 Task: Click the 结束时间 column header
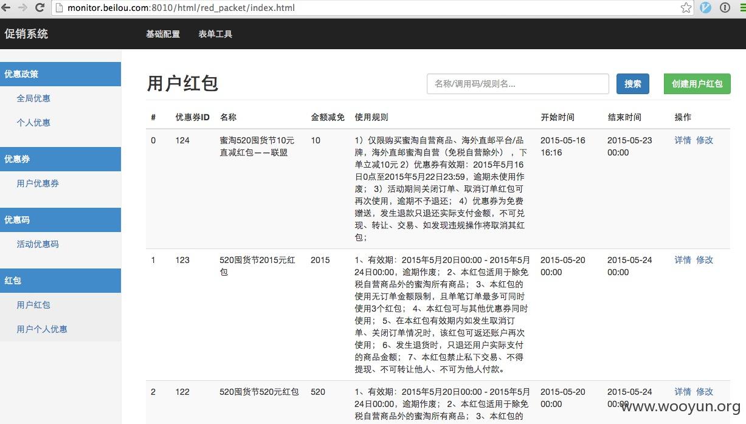pyautogui.click(x=624, y=117)
